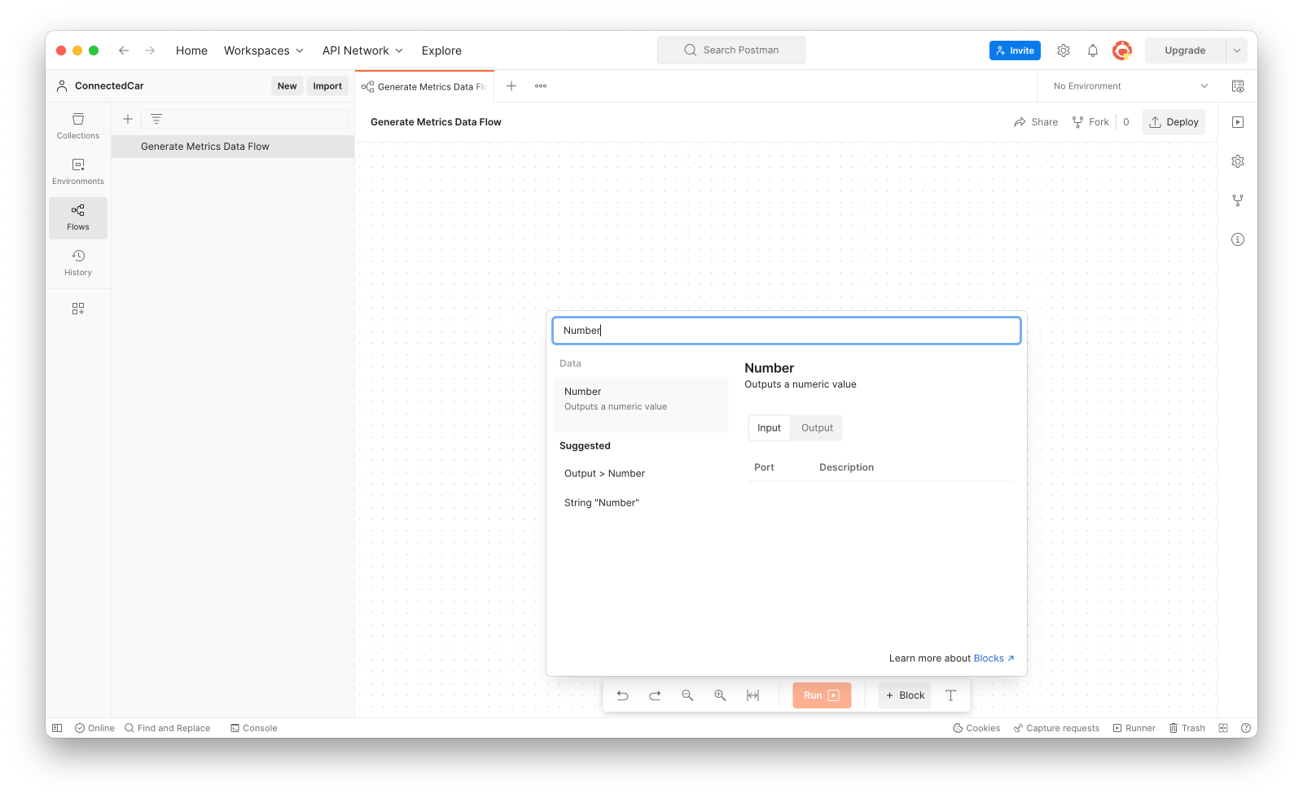Open the Runner in the status bar
1303x798 pixels.
(1134, 728)
